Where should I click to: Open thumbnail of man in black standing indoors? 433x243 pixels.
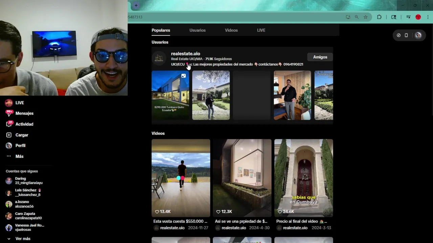pos(292,95)
